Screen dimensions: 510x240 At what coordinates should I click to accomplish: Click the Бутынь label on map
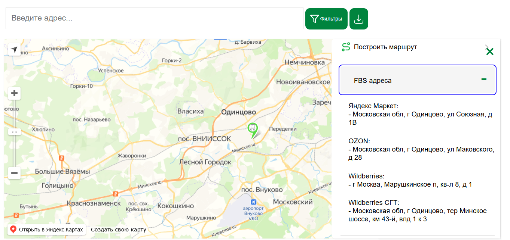[x=29, y=206]
